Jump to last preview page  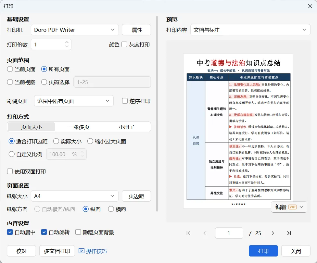tap(289, 233)
